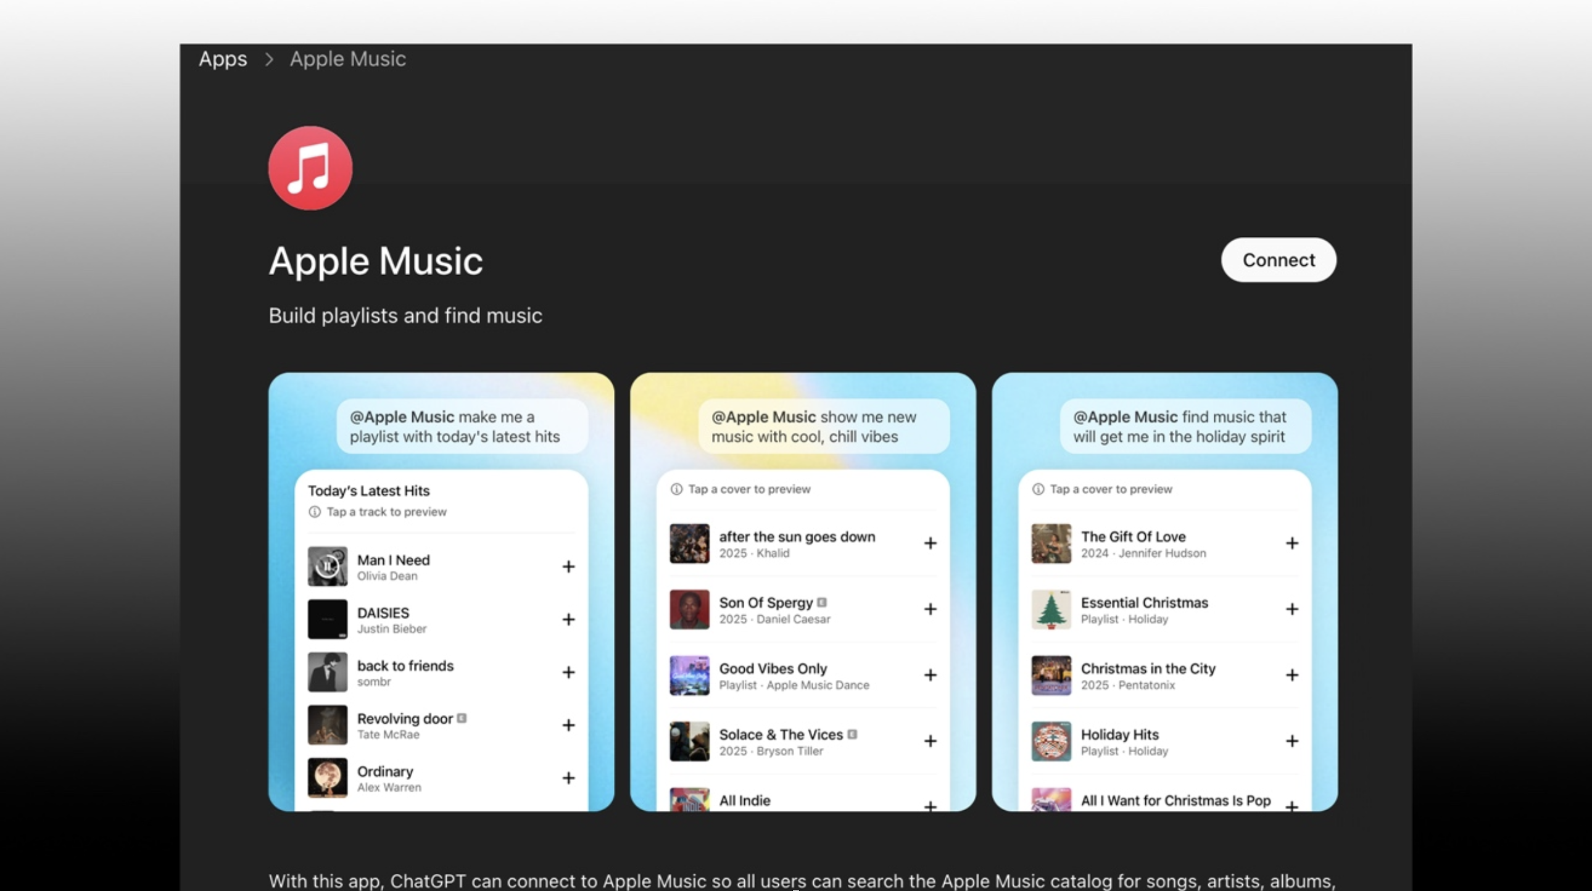Click the Apple Music app logo

[310, 168]
